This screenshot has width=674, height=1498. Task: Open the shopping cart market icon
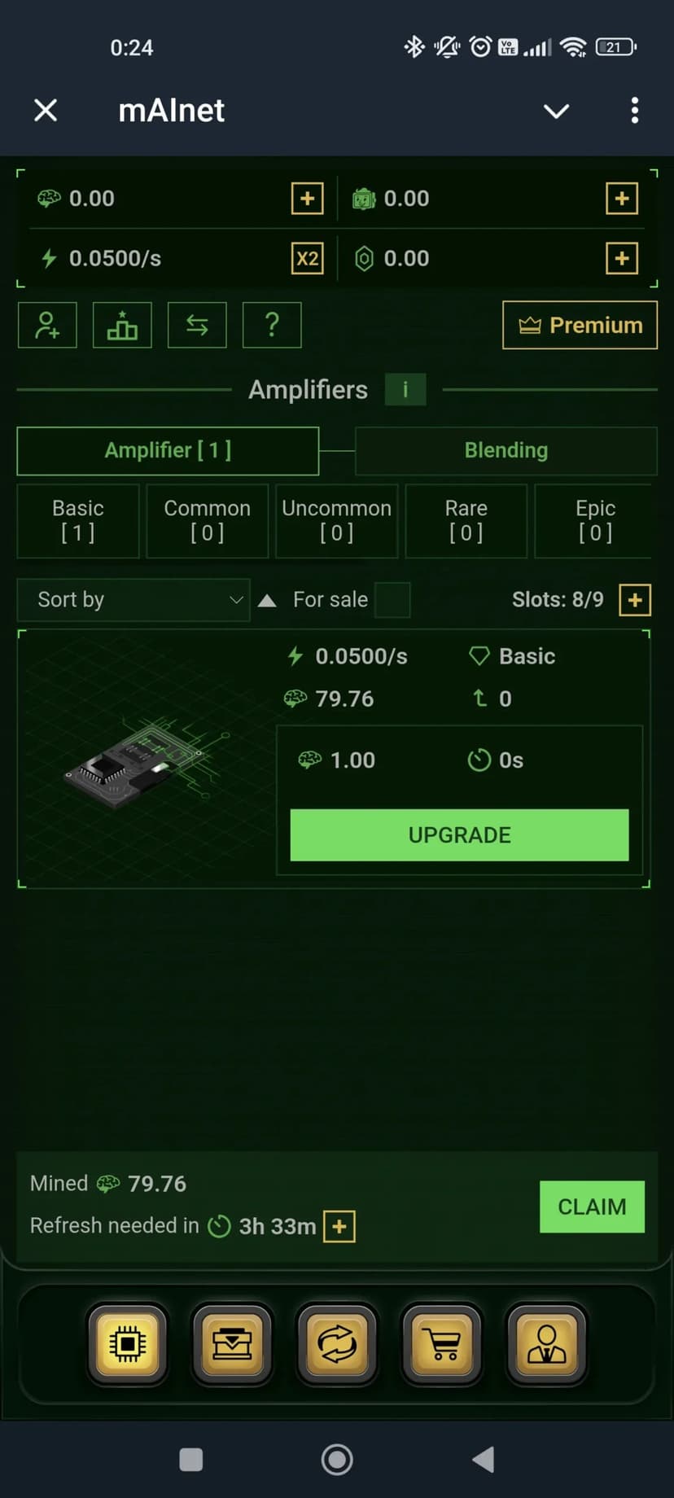coord(442,1344)
